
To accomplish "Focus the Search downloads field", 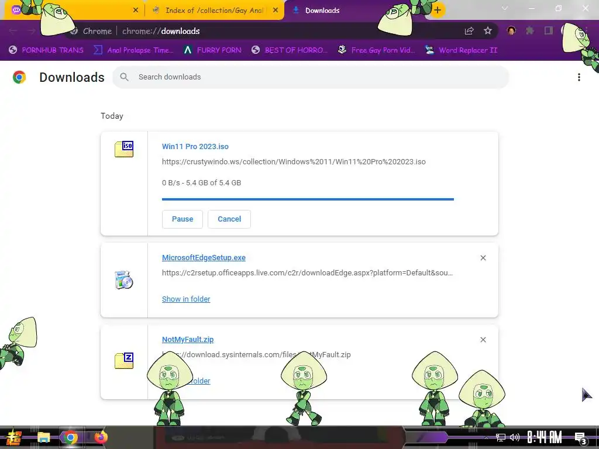I will coord(311,77).
